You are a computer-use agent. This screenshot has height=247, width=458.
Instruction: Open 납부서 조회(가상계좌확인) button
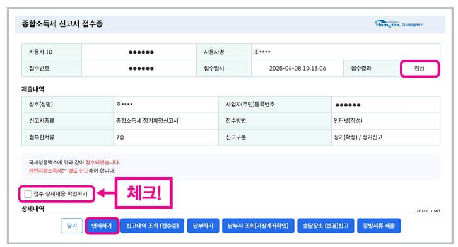click(258, 226)
